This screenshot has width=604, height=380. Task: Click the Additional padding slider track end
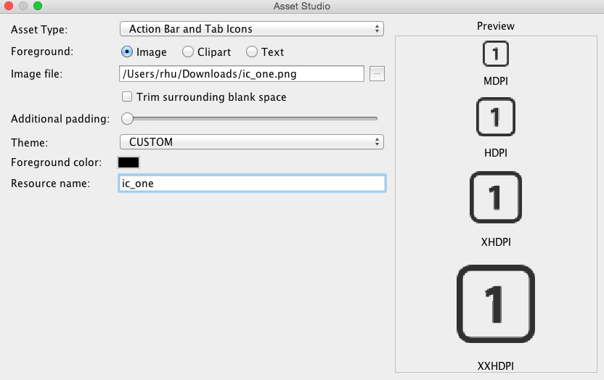click(375, 118)
